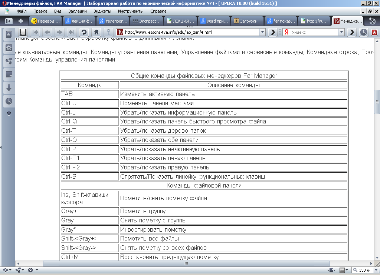Click the fast forward navigation button
Viewport: 380px width, 275px height.
(72, 32)
